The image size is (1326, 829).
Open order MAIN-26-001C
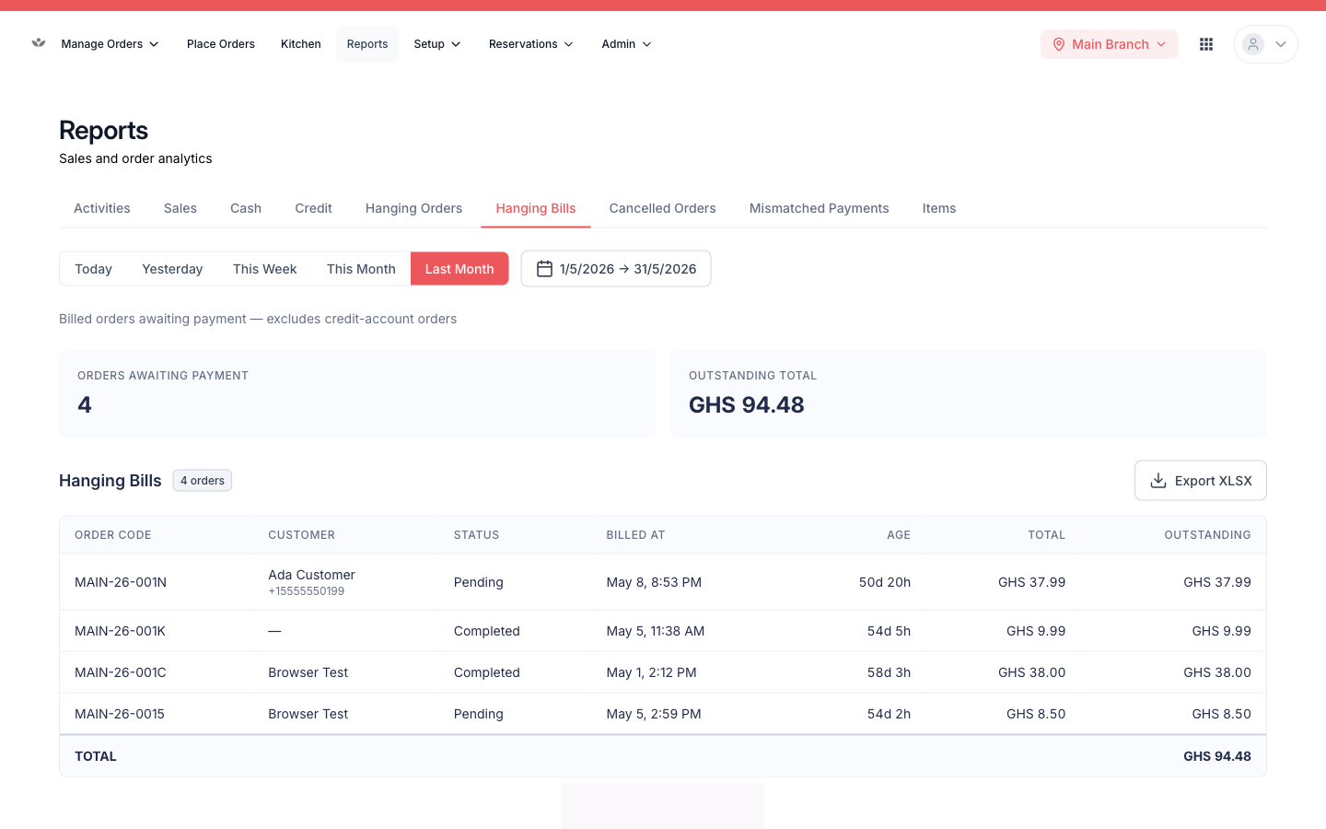[121, 672]
